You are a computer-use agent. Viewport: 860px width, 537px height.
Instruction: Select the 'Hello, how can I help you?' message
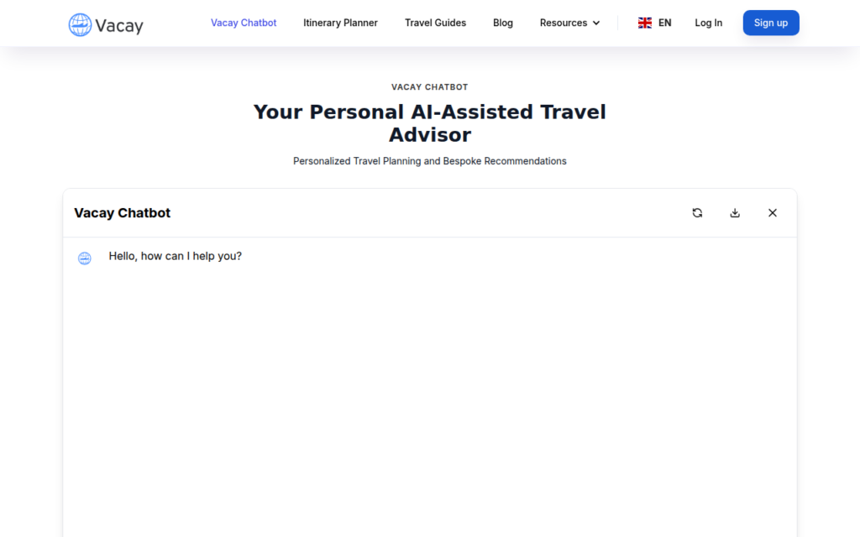click(x=175, y=256)
